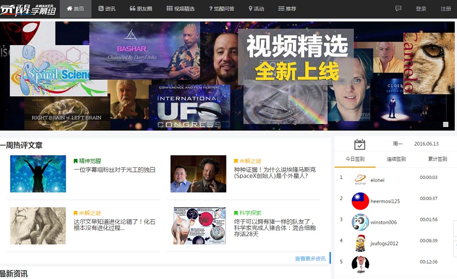Open the Darwin ape sketch thumbnail

click(x=38, y=226)
